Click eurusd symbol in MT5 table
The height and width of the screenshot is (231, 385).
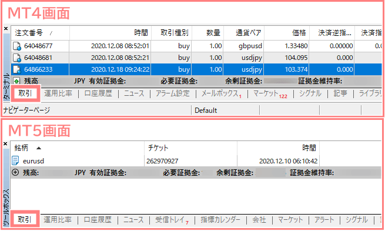pyautogui.click(x=34, y=161)
